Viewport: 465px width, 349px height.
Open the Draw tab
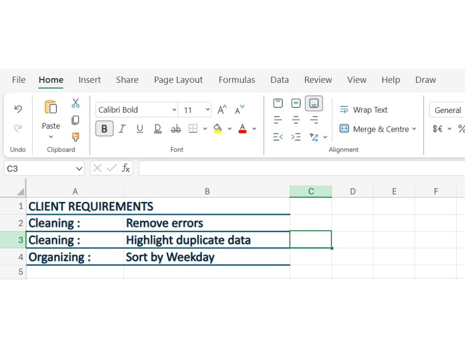(425, 80)
